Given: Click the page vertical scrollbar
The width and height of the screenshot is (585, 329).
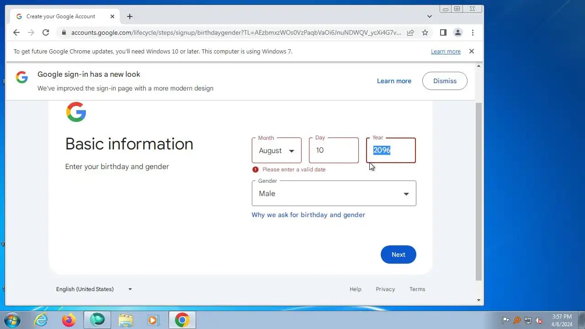Looking at the screenshot, I should tap(479, 191).
